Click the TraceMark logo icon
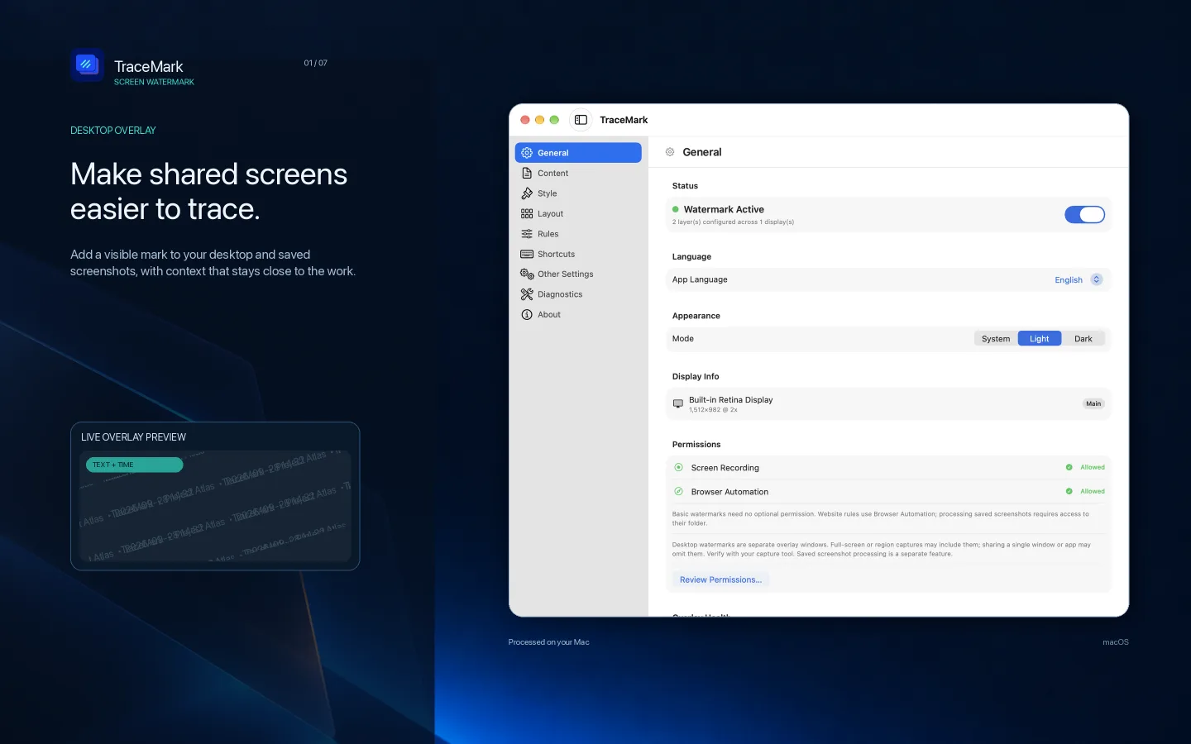This screenshot has height=744, width=1191. pos(87,64)
